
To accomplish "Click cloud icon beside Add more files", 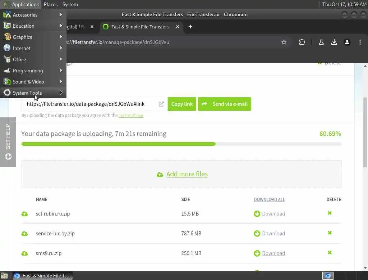I will 160,175.
